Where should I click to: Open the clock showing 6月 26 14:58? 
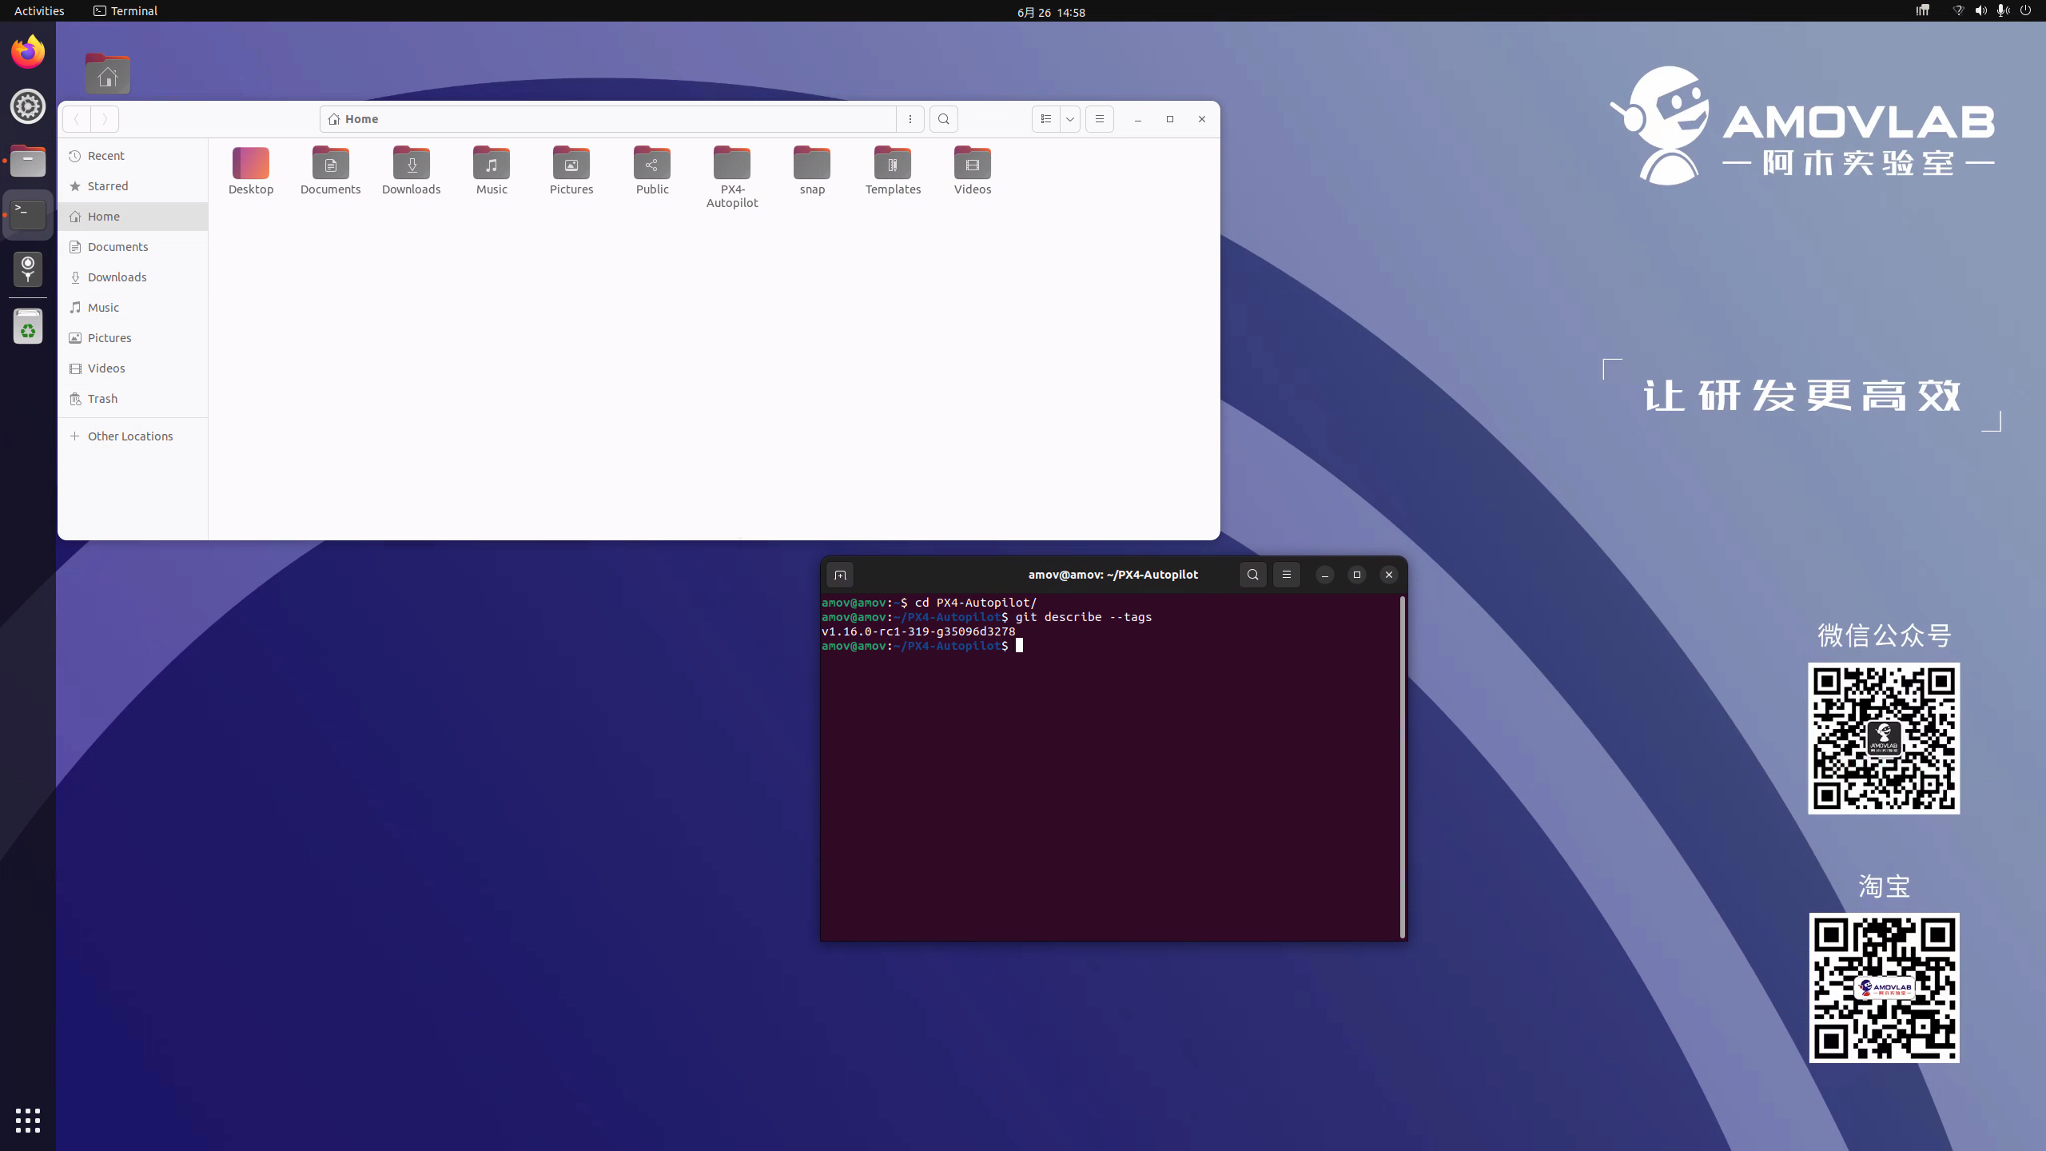[x=1051, y=12]
